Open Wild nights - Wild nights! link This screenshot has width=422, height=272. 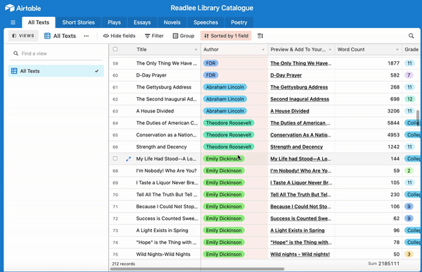pyautogui.click(x=300, y=254)
